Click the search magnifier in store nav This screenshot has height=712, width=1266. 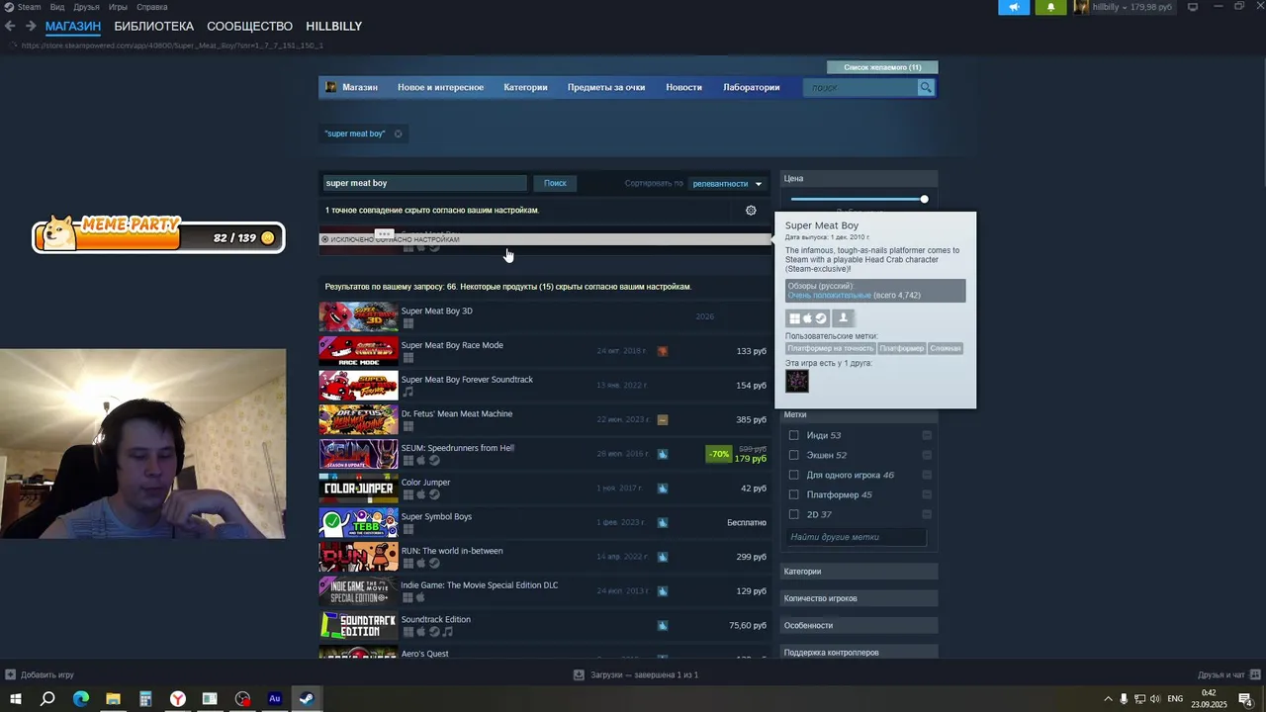926,88
